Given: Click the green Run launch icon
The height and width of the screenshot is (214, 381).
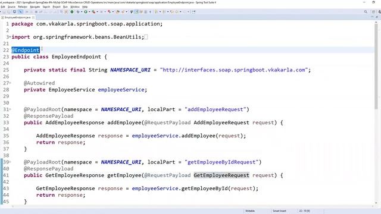Looking at the screenshot, I should click(x=86, y=12).
